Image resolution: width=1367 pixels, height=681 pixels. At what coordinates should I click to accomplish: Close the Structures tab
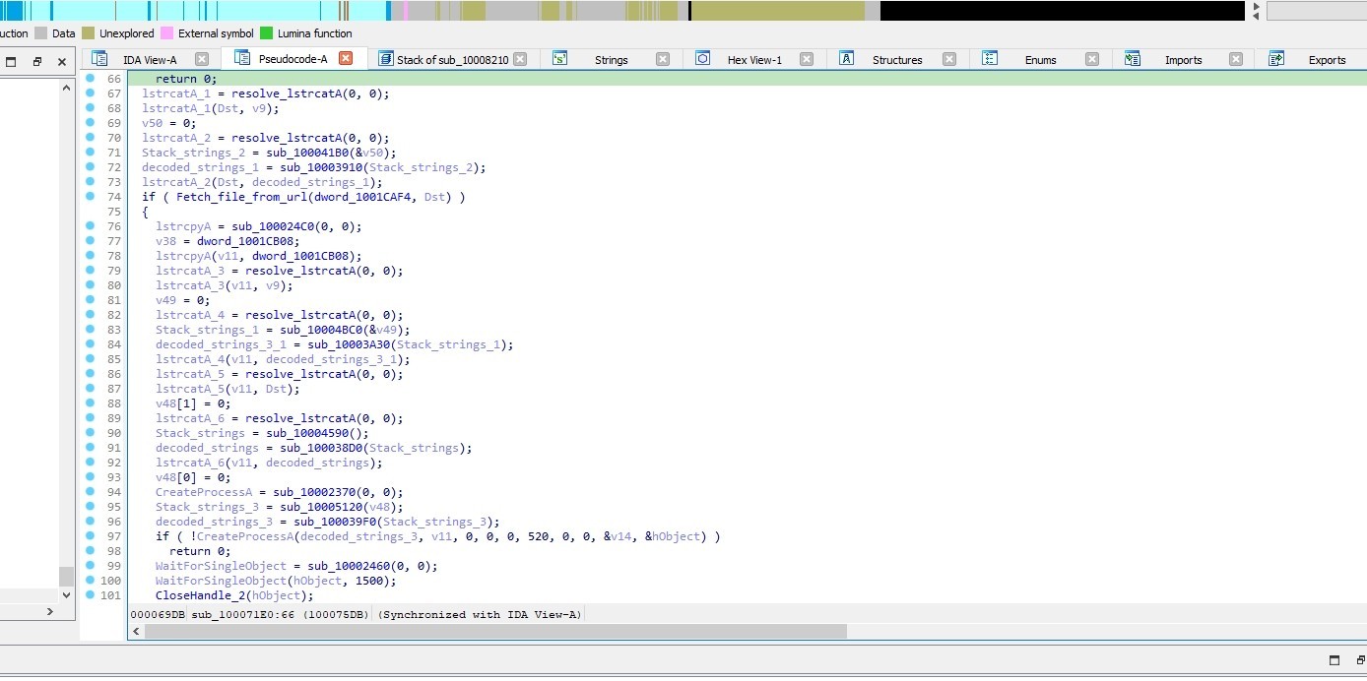click(x=949, y=59)
